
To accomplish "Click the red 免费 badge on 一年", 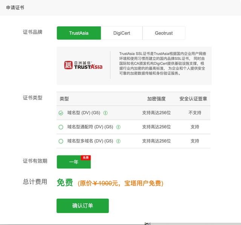I will pyautogui.click(x=86, y=158).
